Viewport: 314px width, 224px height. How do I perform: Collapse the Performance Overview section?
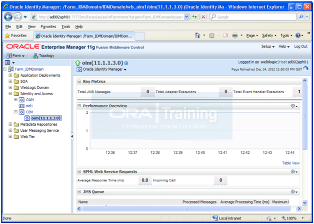(79, 106)
